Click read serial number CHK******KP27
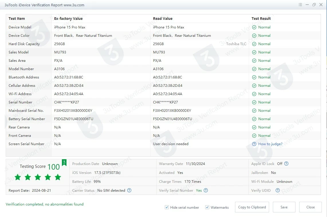Image resolution: width=327 pixels, height=217 pixels. pyautogui.click(x=165, y=102)
